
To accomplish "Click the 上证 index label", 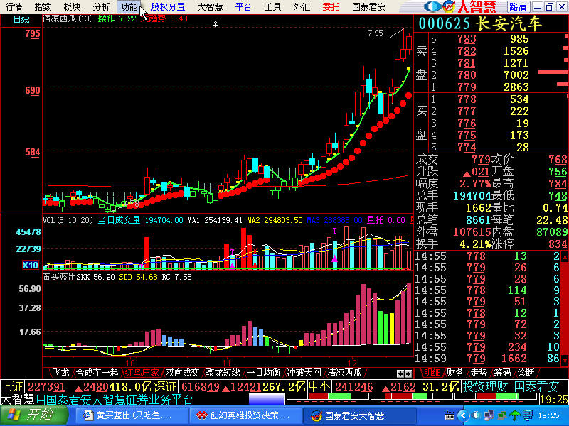I will 12,386.
